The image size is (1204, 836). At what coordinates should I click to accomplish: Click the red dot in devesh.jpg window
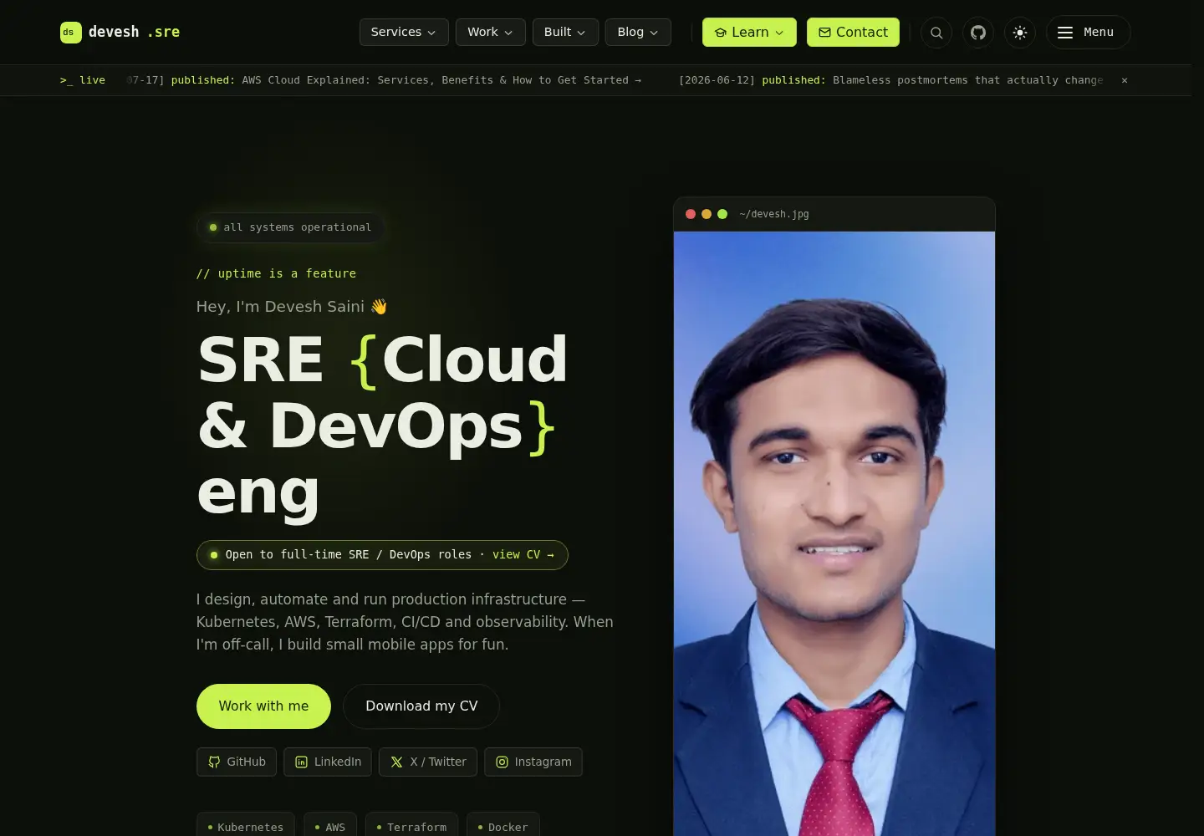coord(691,214)
